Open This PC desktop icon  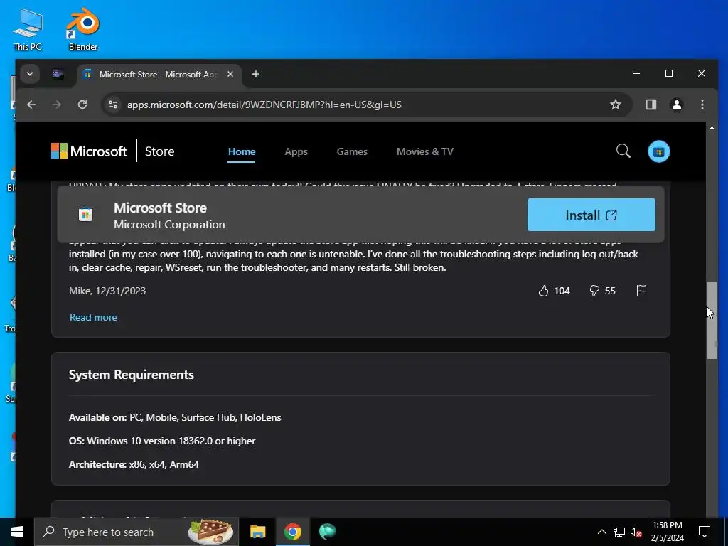pyautogui.click(x=28, y=29)
